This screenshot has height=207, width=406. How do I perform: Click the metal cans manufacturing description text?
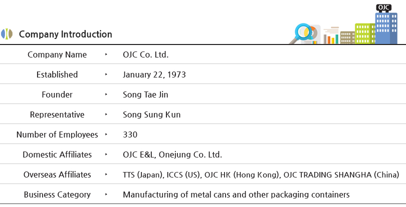pyautogui.click(x=236, y=194)
